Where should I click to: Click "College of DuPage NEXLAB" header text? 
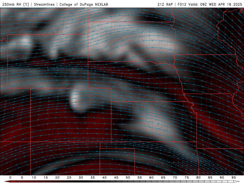coord(84,4)
